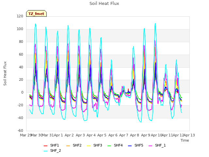Click the 80 y-axis tick label

pos(21,42)
